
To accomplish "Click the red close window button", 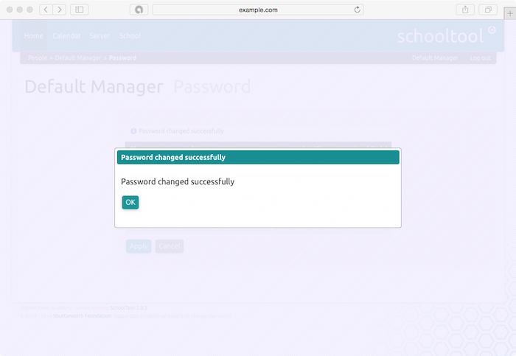I will [10, 10].
